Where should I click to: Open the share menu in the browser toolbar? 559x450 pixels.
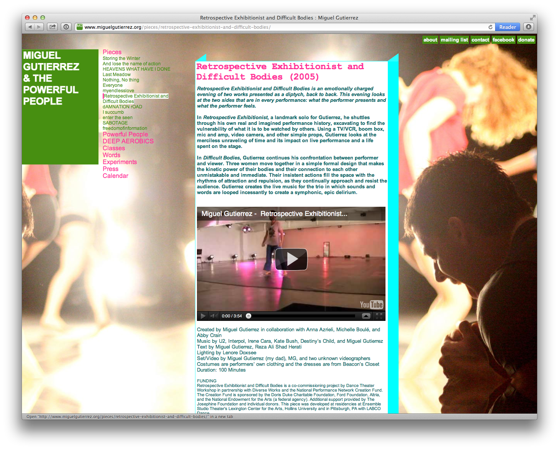point(52,27)
